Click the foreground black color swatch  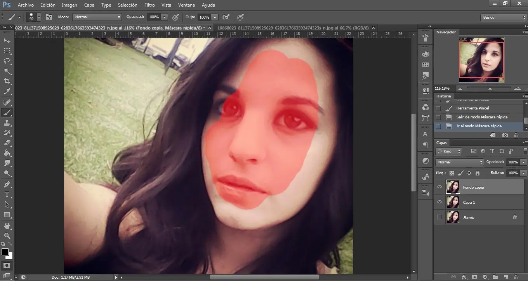click(5, 252)
